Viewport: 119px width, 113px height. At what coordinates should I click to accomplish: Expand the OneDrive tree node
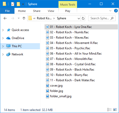(x=3, y=38)
